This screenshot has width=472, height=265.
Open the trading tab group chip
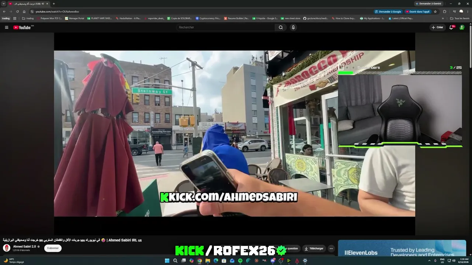(6, 18)
